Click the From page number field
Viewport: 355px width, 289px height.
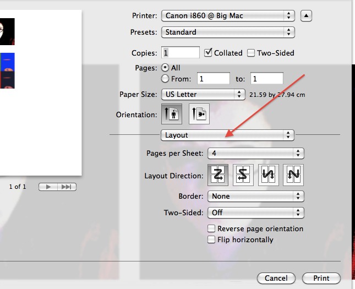click(214, 78)
